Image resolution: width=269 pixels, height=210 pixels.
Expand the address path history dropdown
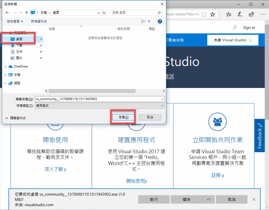coord(99,13)
